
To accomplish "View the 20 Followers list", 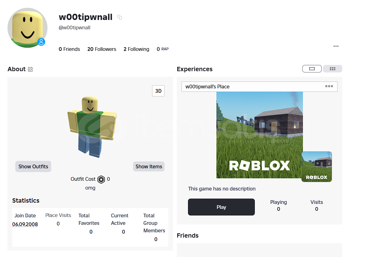I will click(x=102, y=49).
